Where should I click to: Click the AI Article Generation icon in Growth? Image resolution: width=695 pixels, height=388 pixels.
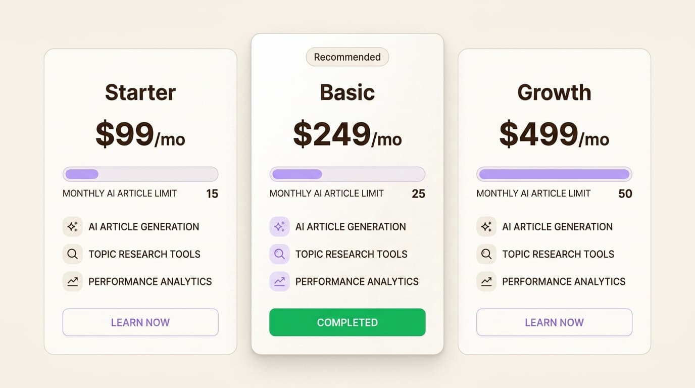486,227
